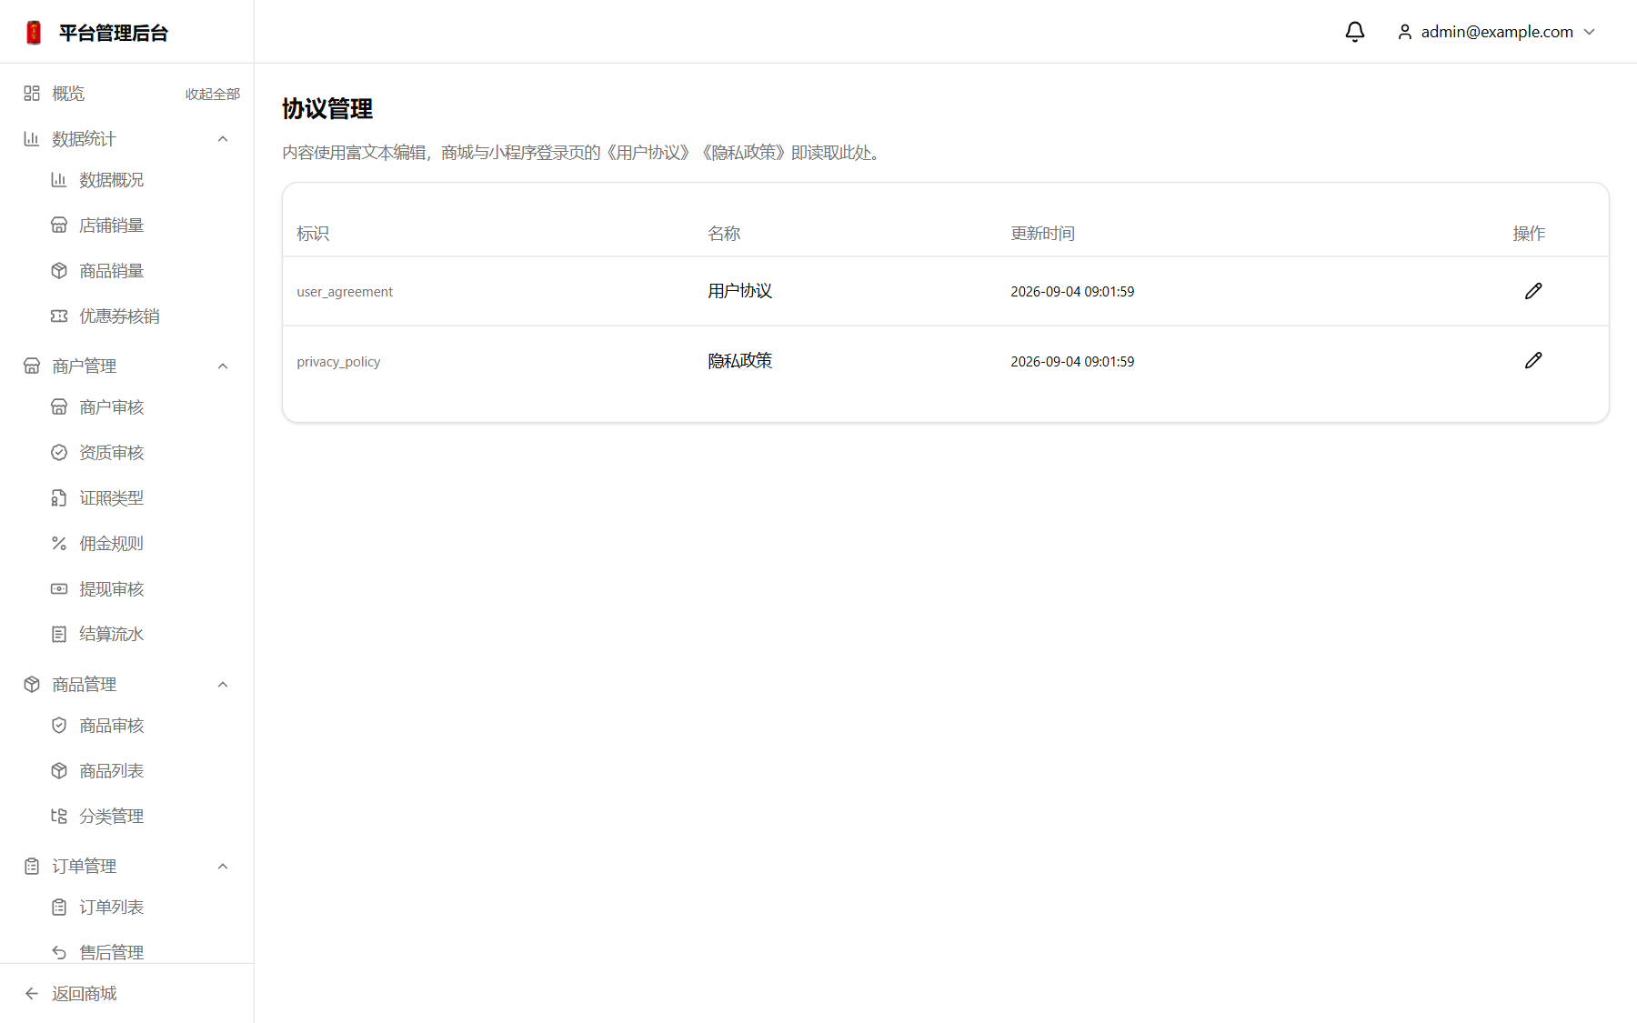Click the user_agreement identifier cell
1637x1023 pixels.
[x=345, y=291]
